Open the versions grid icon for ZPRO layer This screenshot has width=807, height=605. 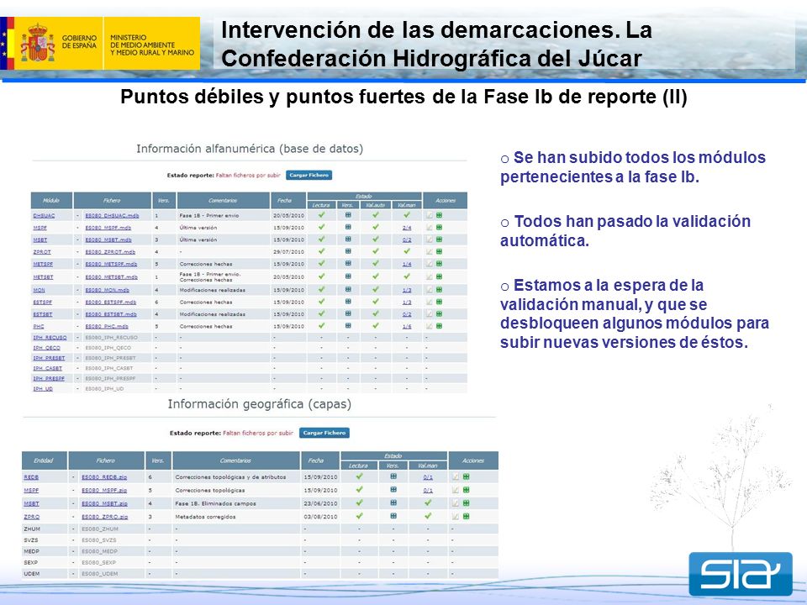click(393, 516)
